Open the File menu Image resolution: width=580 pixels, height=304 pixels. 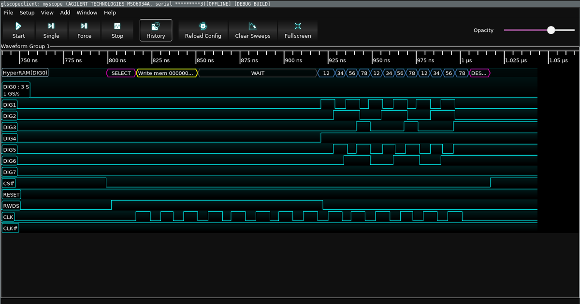9,13
